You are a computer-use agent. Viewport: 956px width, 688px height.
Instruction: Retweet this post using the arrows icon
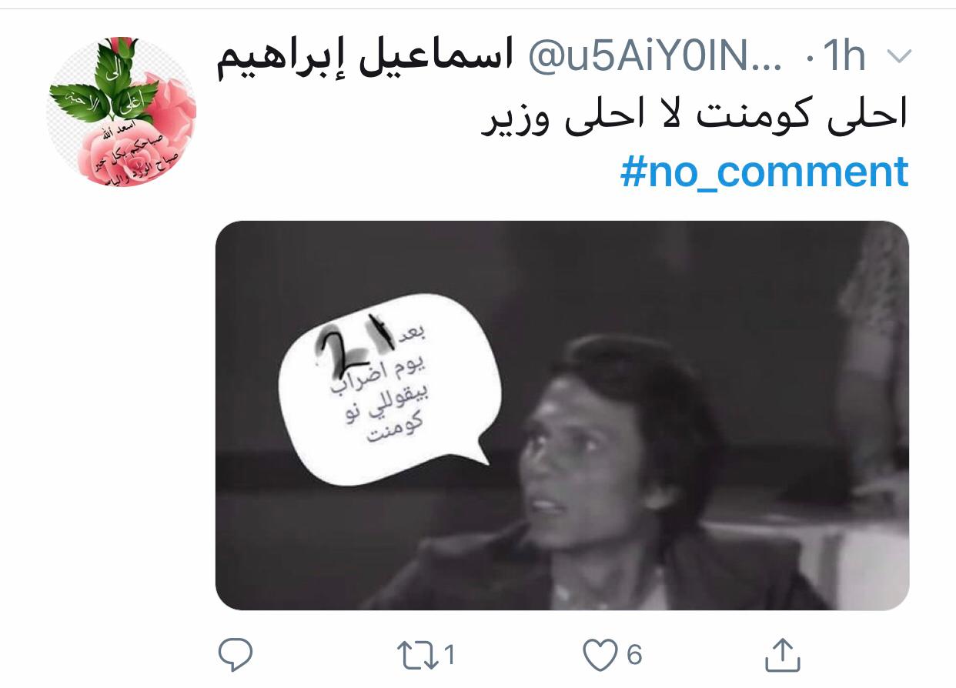click(x=416, y=655)
